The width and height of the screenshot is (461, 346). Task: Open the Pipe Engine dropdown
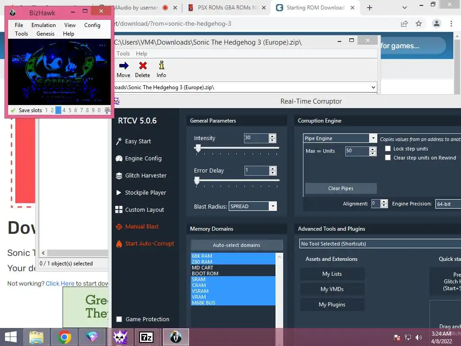(x=373, y=138)
